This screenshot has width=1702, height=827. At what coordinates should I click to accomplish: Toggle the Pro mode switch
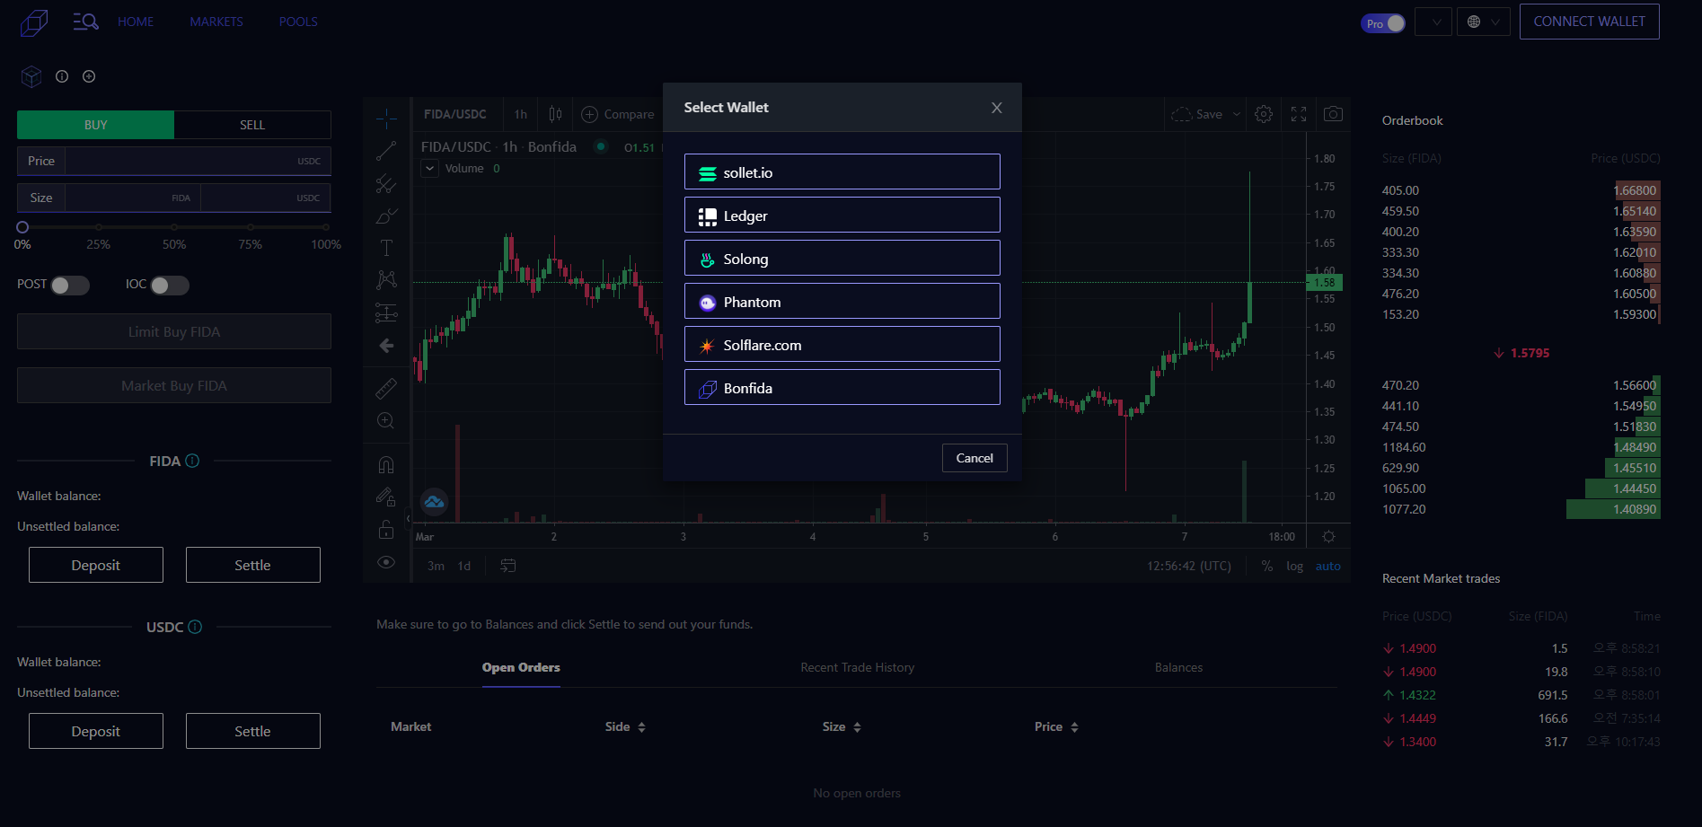[x=1383, y=23]
